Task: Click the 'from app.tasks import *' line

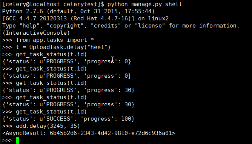Action: (x=48, y=40)
